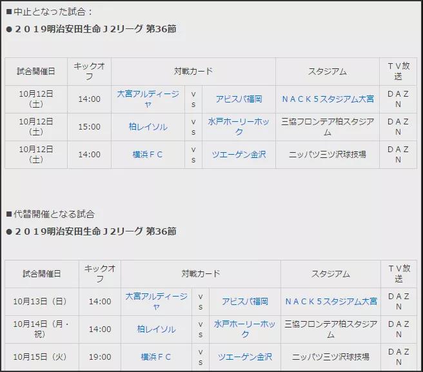Click 対戦カード header in cancelled matches table
The image size is (423, 372).
[193, 72]
